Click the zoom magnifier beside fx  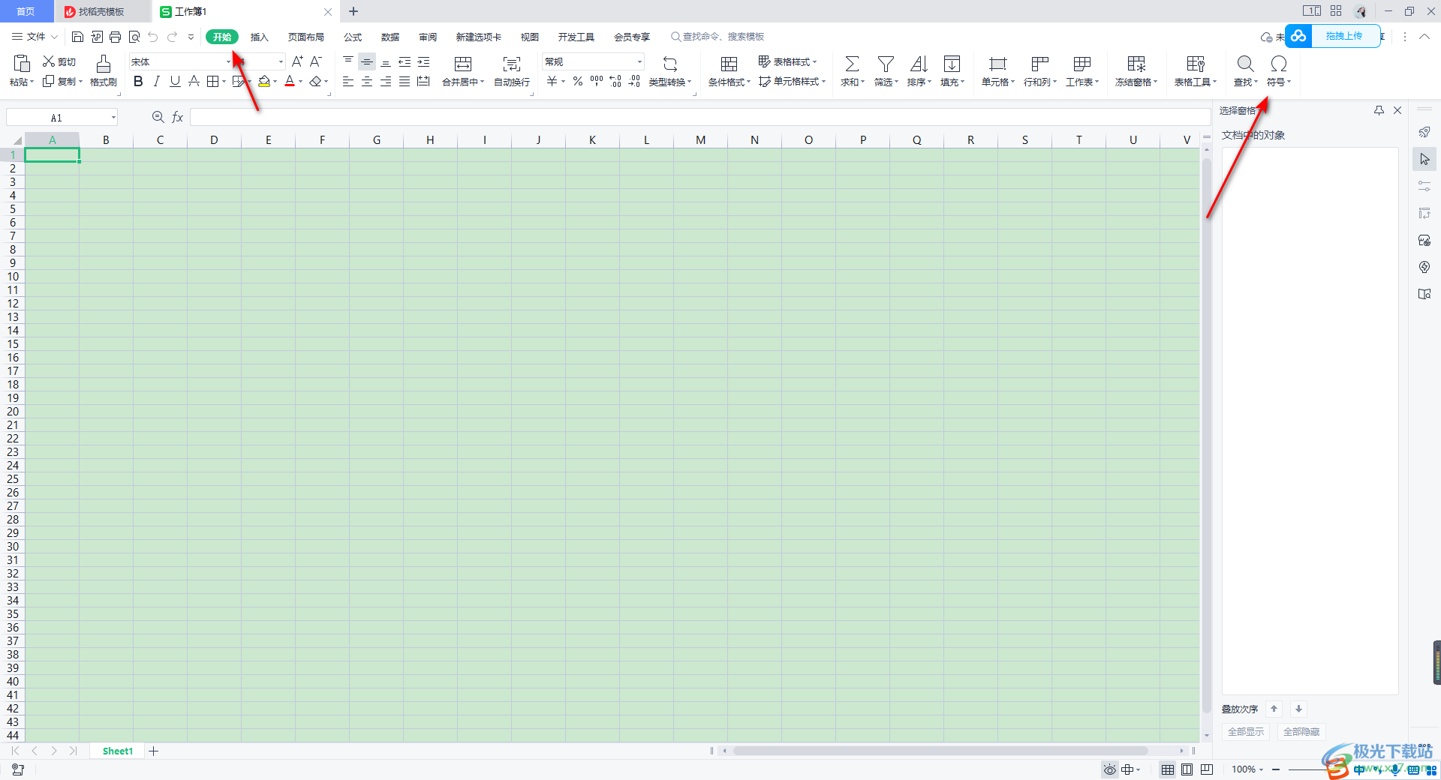158,117
